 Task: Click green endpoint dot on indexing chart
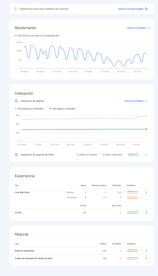146,129
